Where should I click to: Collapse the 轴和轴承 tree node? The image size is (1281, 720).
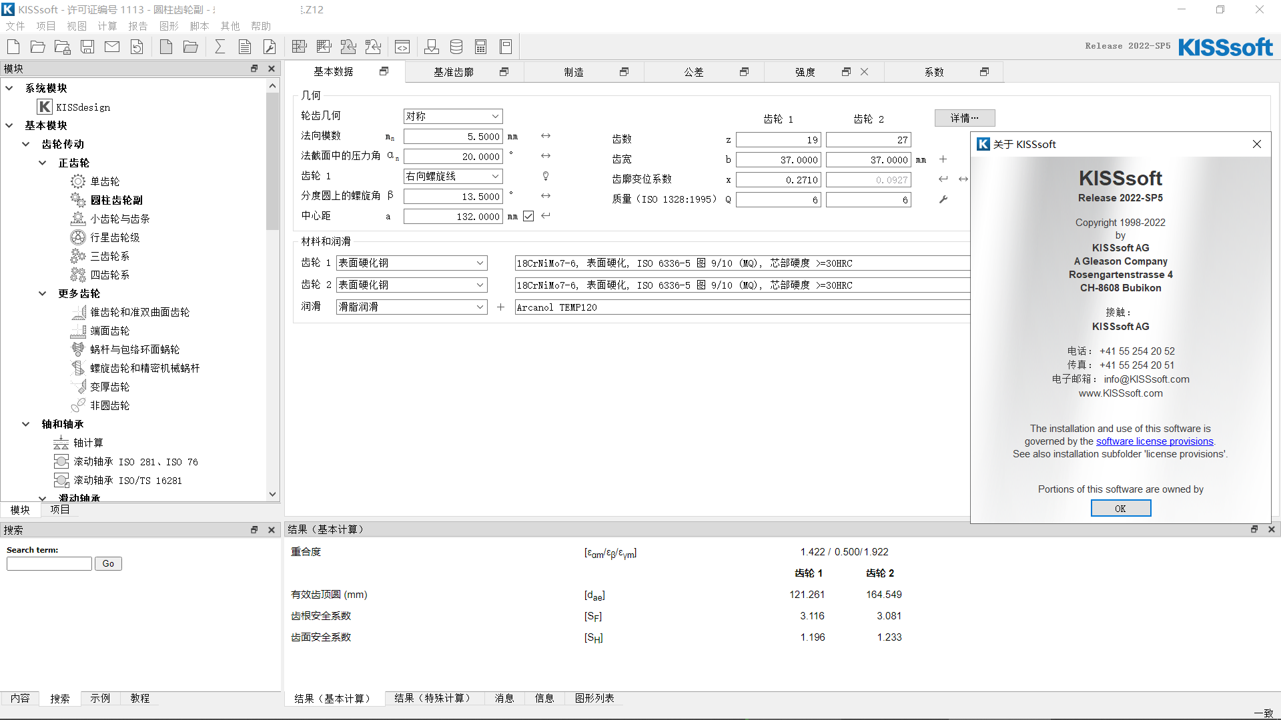[x=26, y=424]
